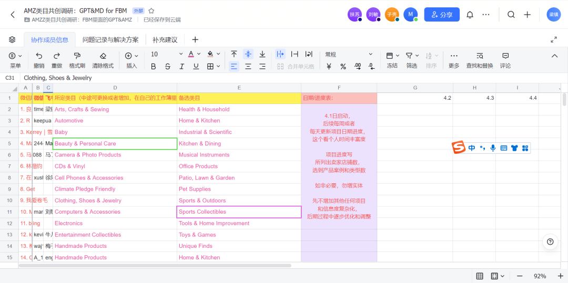This screenshot has width=568, height=283.
Task: Open number format dropdown 常规
Action: point(349,54)
